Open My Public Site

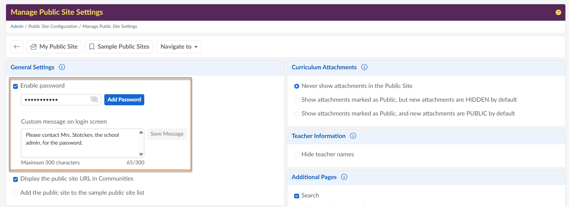[x=54, y=47]
